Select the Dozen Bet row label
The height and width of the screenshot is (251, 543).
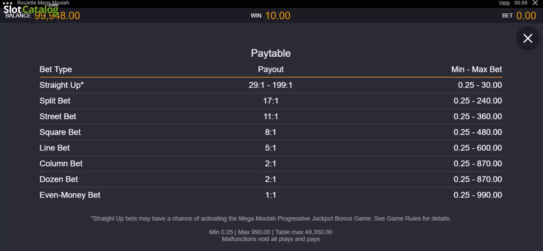point(59,179)
